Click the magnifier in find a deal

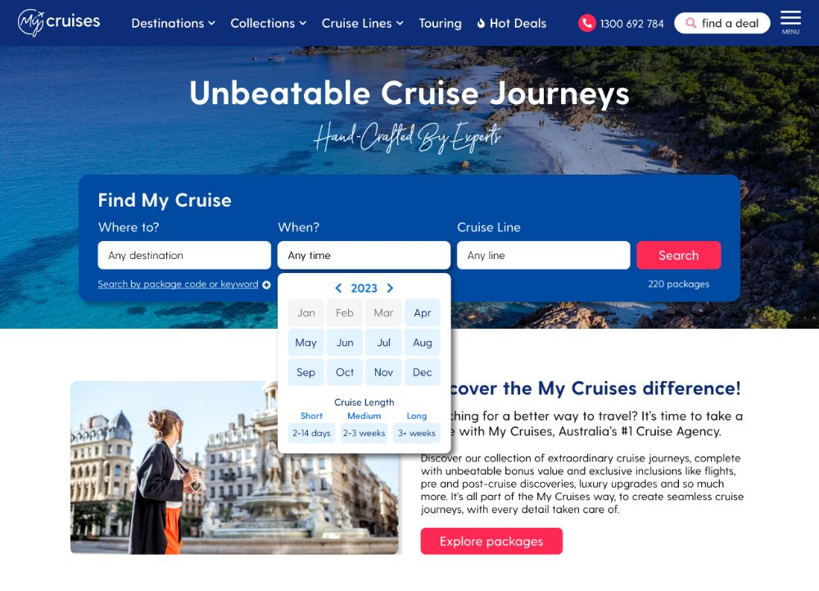tap(690, 23)
